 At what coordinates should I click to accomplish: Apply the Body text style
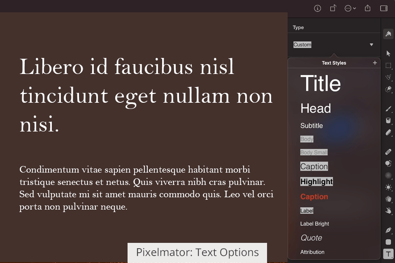point(307,139)
